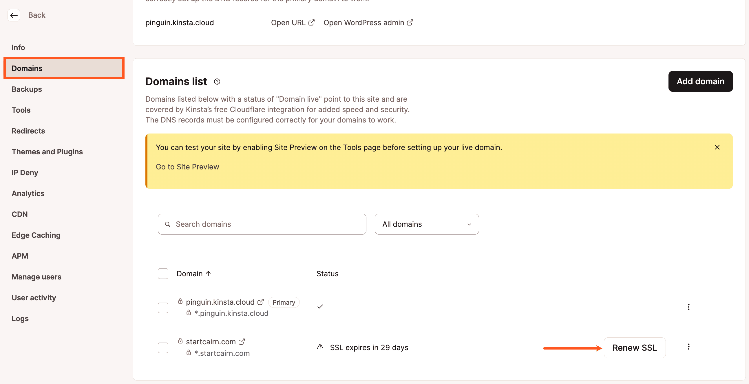Viewport: 749px width, 384px height.
Task: Click the Renew SSL button
Action: click(x=634, y=348)
